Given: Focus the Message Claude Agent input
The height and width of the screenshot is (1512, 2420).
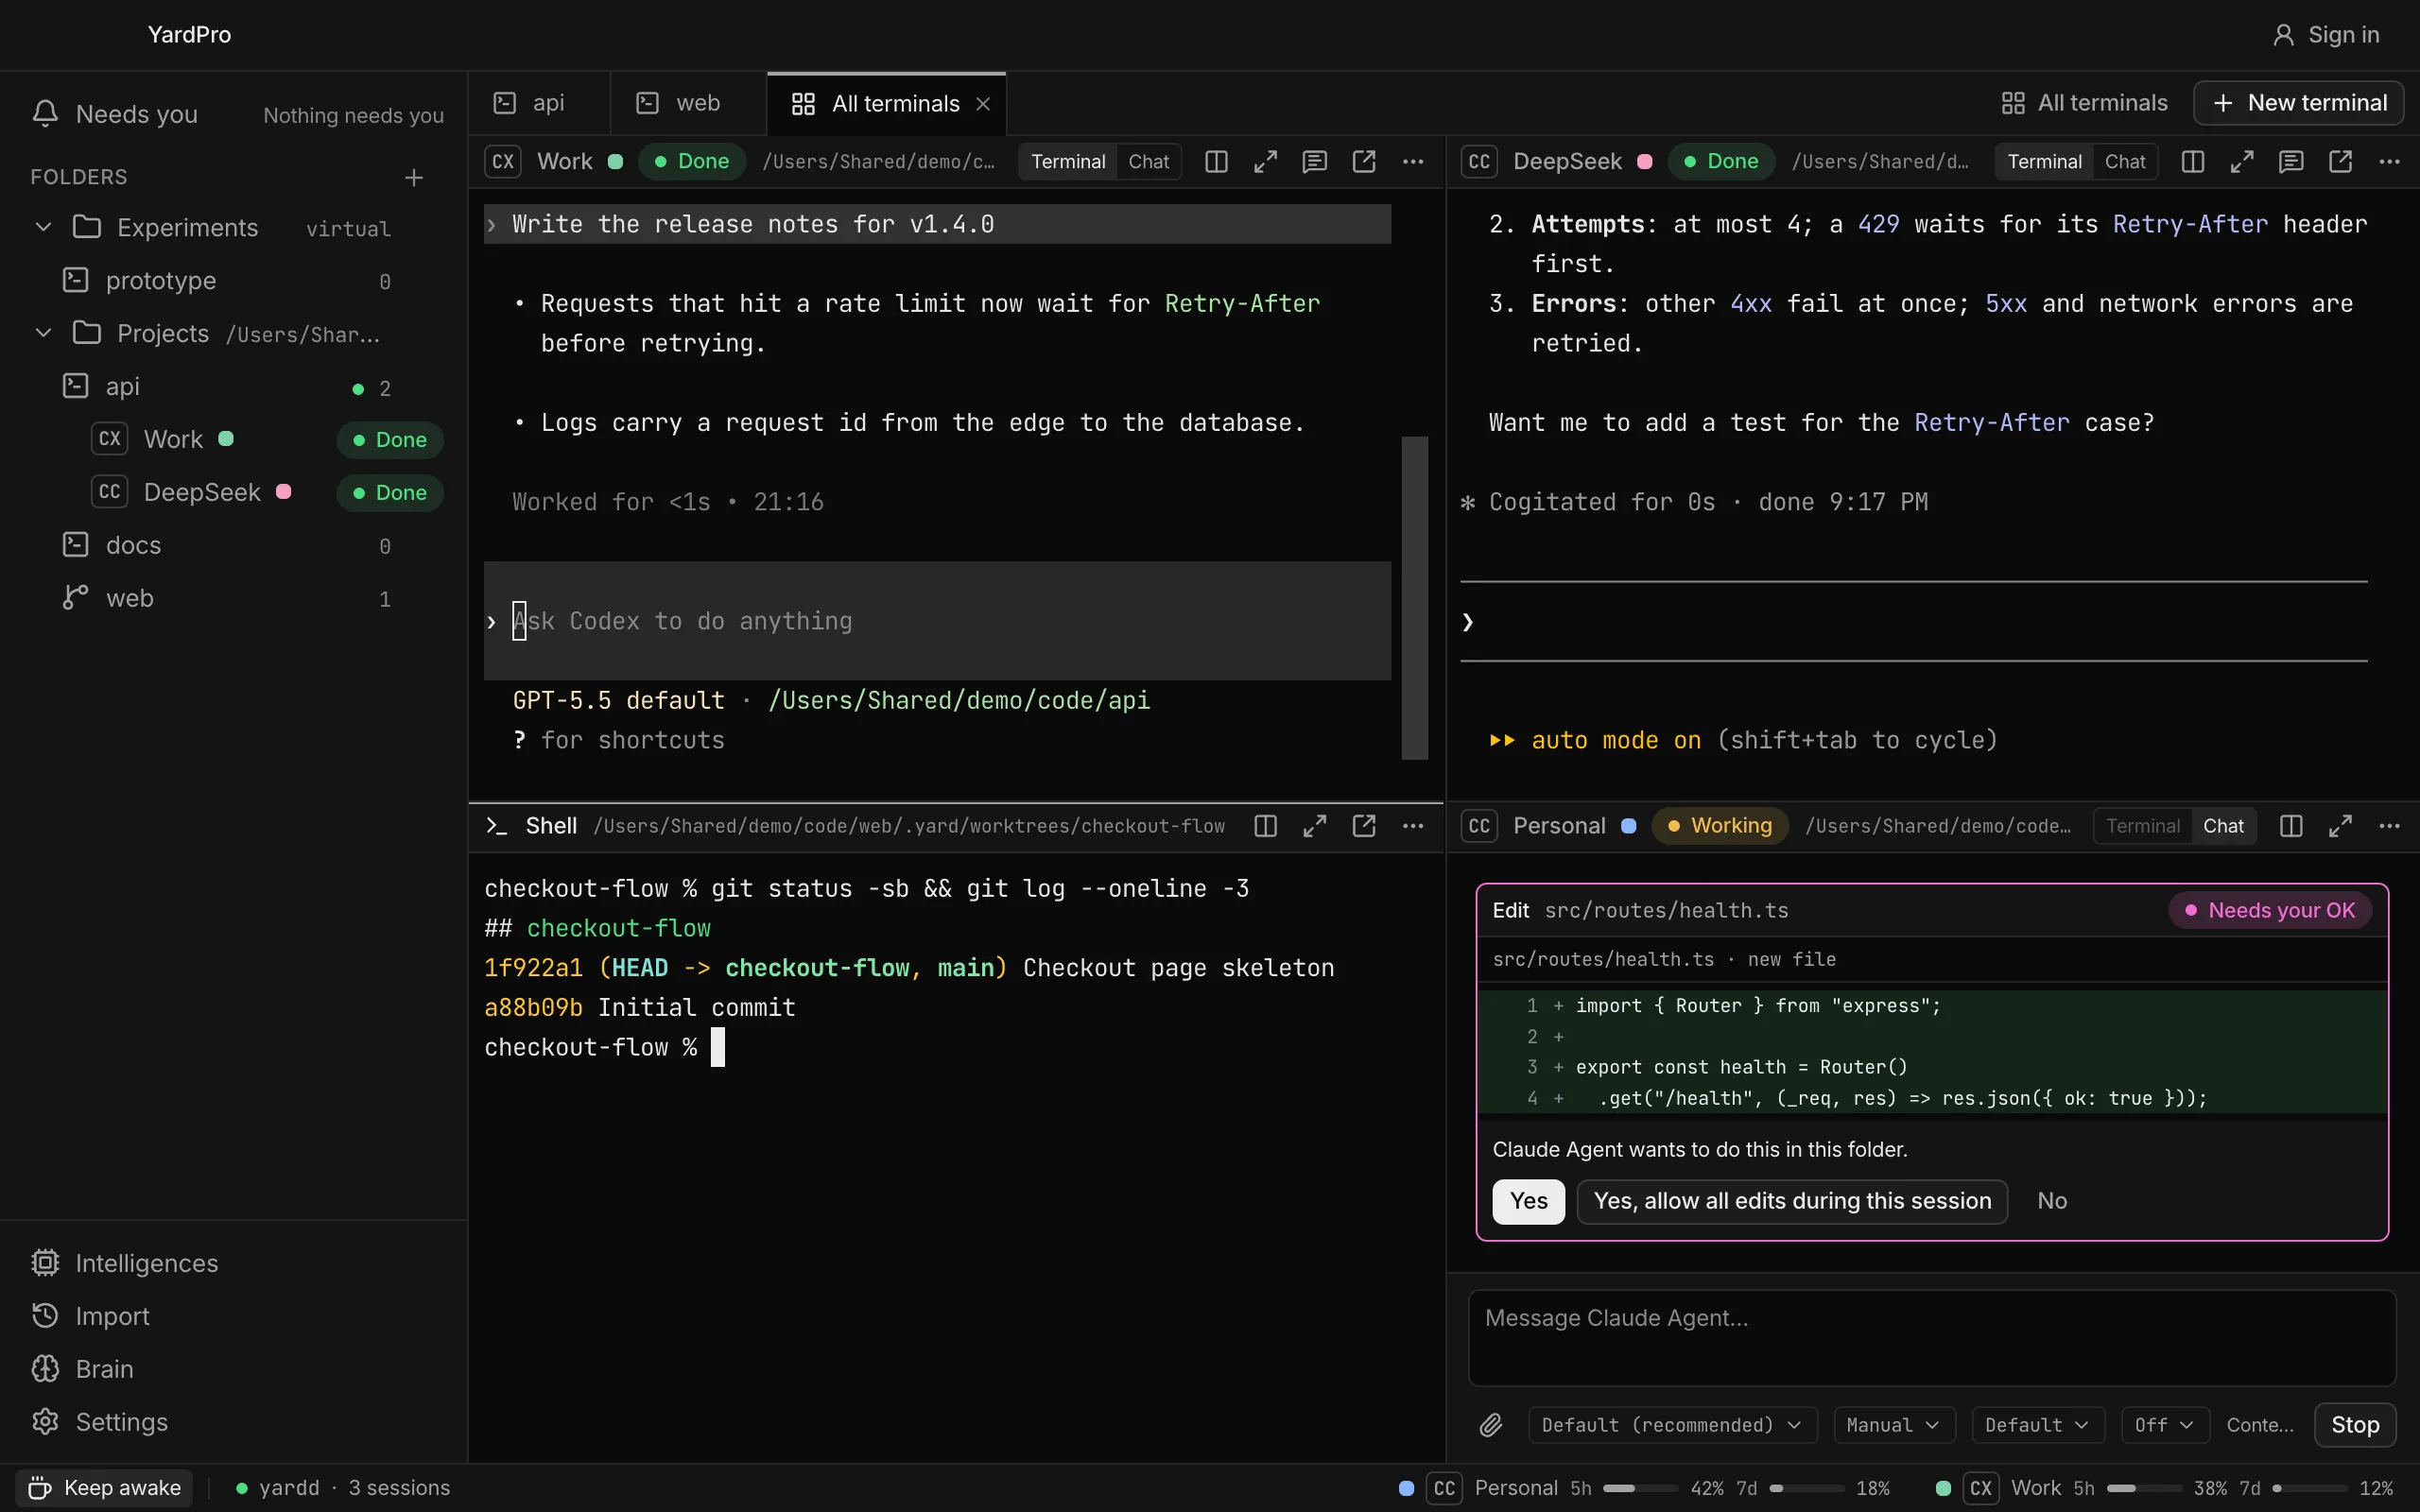Looking at the screenshot, I should pos(1931,1337).
